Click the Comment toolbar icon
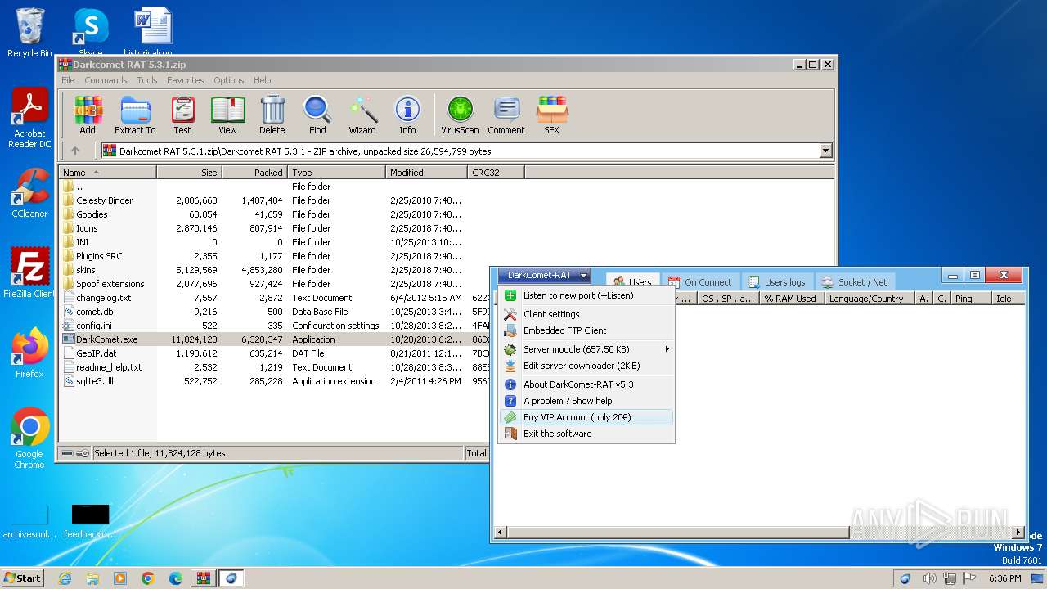The width and height of the screenshot is (1047, 589). point(506,115)
